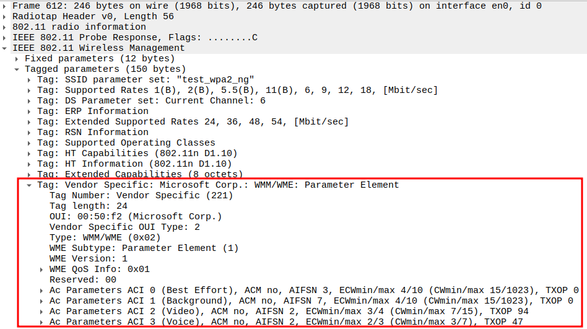
Task: Collapse IEEE 802.11 Wireless Management section
Action: 6,48
